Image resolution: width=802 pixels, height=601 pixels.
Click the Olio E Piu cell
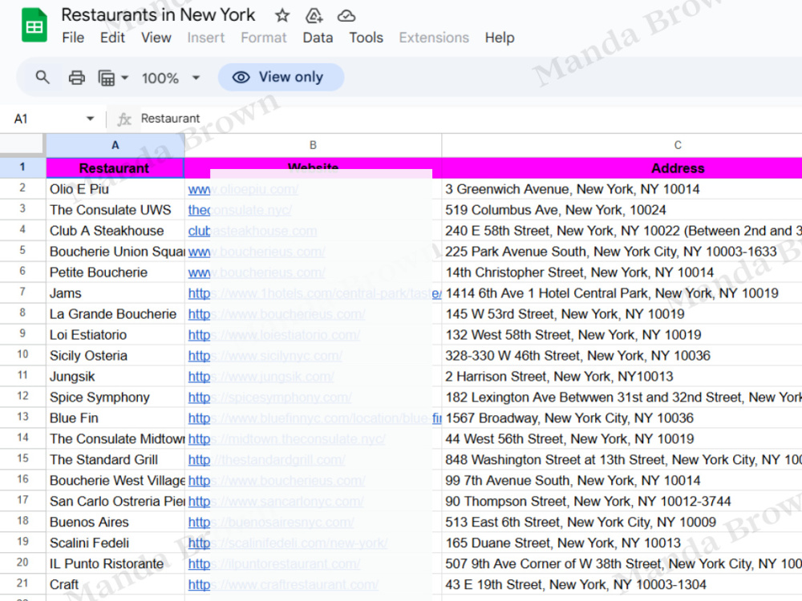(115, 189)
